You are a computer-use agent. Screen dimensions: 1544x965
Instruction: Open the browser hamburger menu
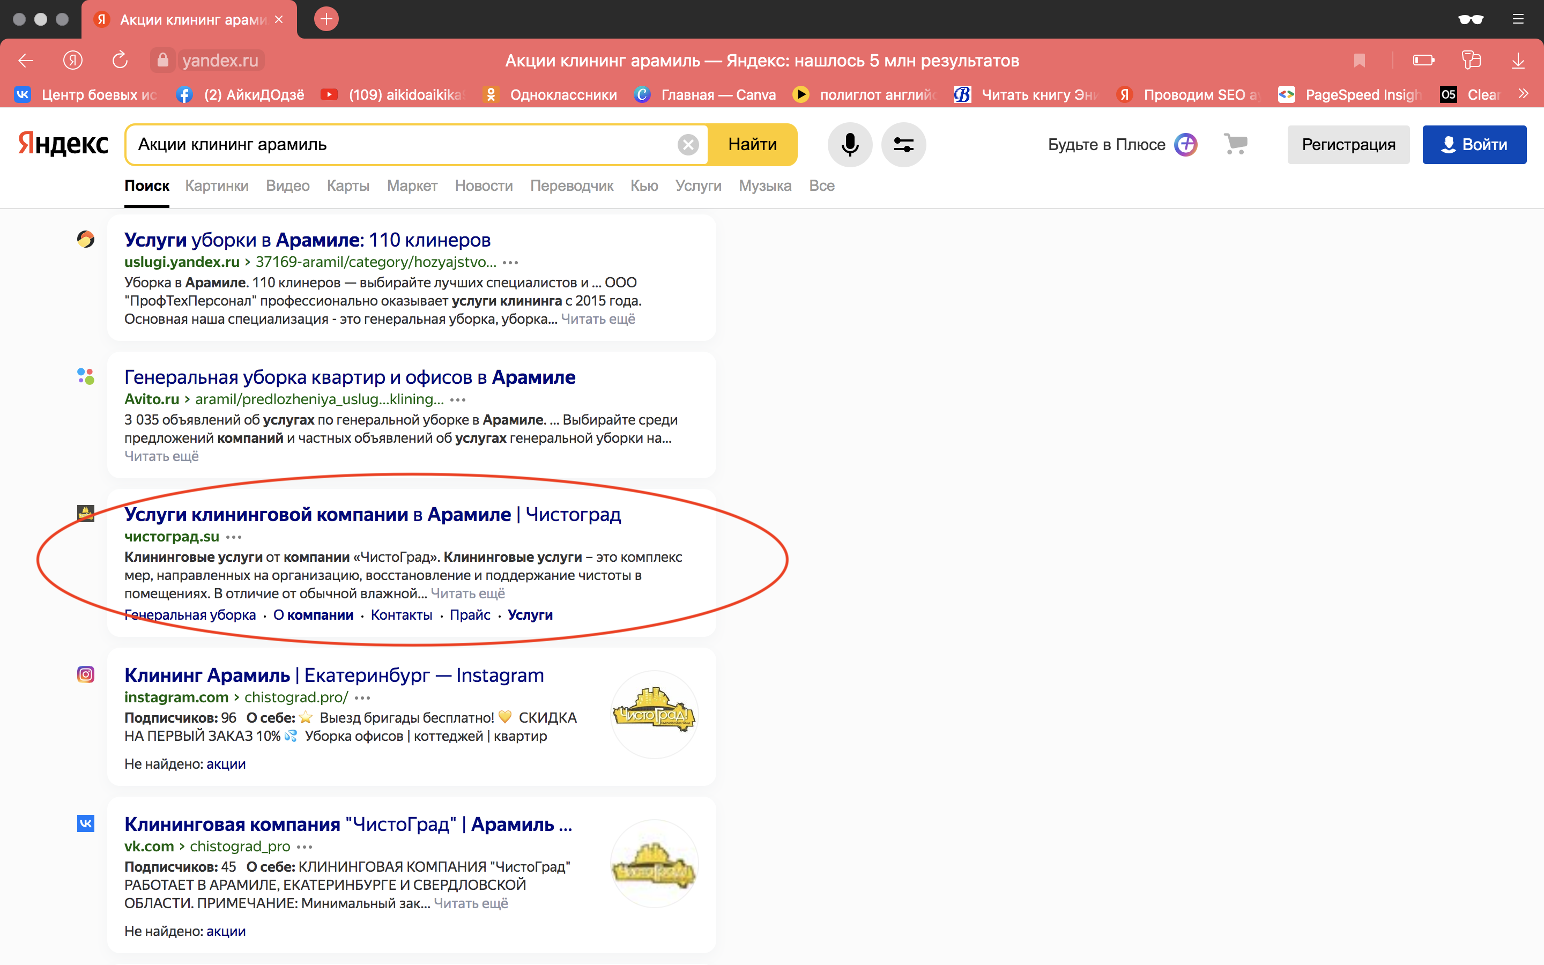(x=1518, y=19)
